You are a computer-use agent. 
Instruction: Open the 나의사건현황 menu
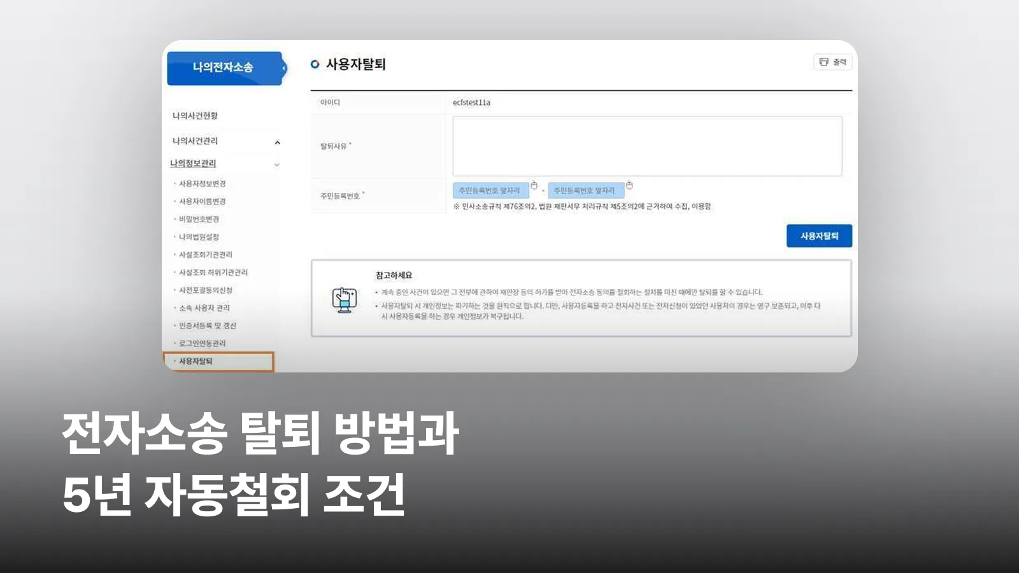[x=195, y=115]
